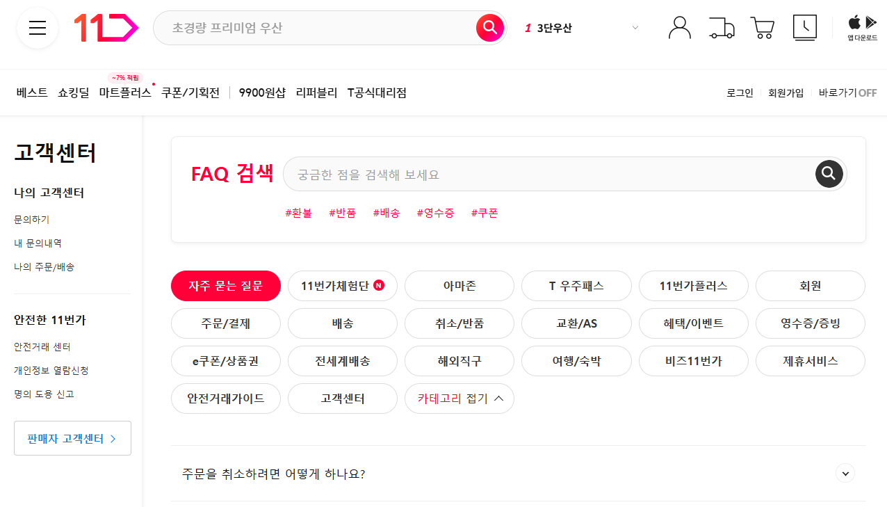
Task: Click 문의하기 in the sidebar
Action: 32,220
